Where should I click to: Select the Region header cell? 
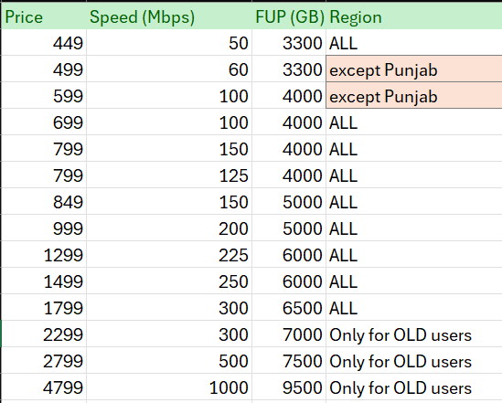click(414, 16)
